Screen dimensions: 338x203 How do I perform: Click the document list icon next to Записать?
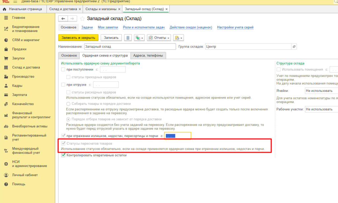click(x=128, y=38)
